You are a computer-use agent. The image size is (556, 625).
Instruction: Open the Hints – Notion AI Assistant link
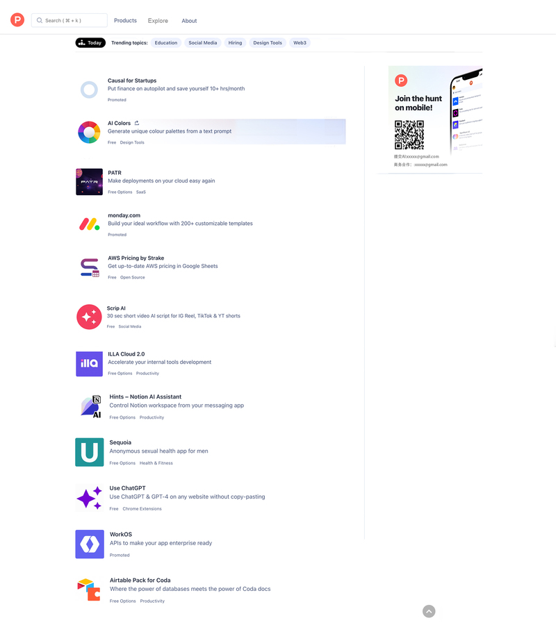[x=145, y=397]
